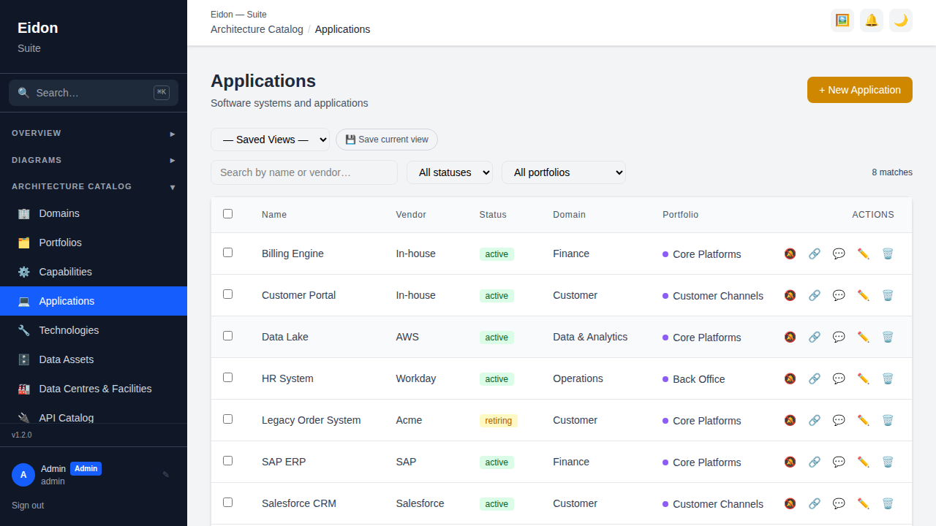936x526 pixels.
Task: Check the SAP ERP row checkbox
Action: coord(227,460)
